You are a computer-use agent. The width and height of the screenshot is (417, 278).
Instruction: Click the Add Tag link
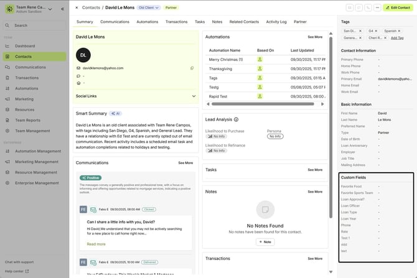(x=396, y=38)
